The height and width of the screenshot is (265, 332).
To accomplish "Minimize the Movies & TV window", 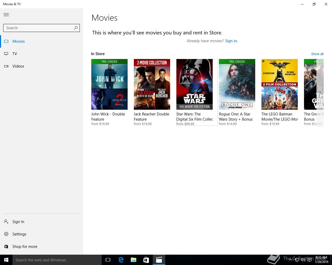I will coord(302,4).
